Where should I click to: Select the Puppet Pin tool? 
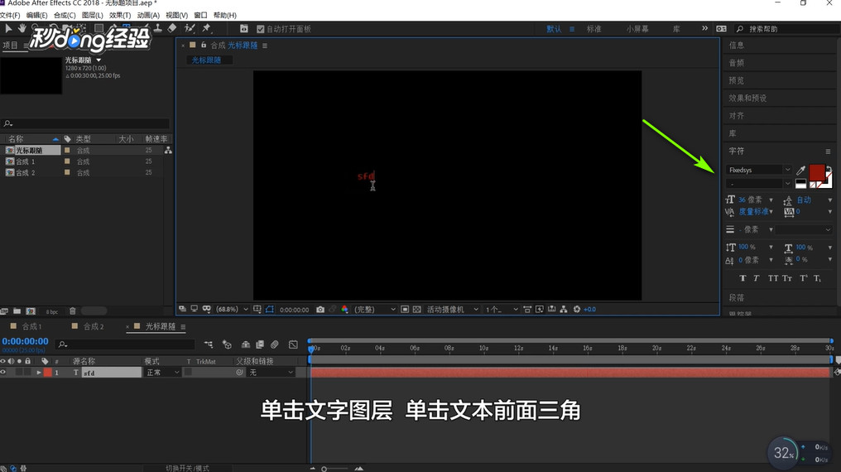coord(206,28)
